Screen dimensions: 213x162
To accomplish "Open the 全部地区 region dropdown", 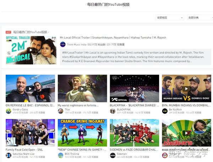I will [170, 18].
